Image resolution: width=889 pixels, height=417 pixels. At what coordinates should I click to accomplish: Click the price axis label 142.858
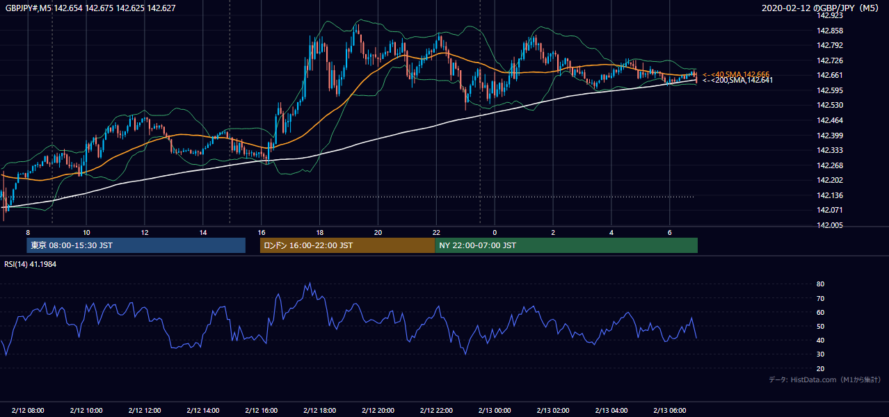(830, 31)
